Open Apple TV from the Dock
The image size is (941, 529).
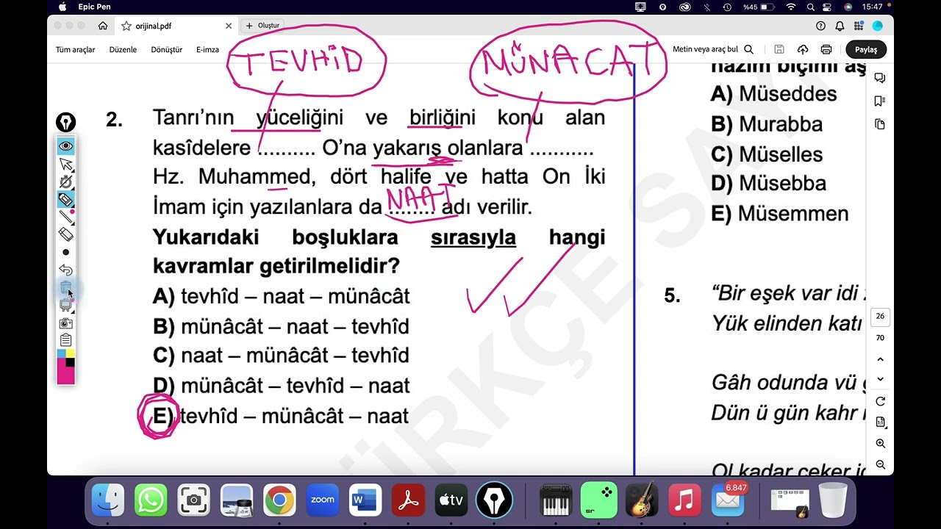point(451,501)
